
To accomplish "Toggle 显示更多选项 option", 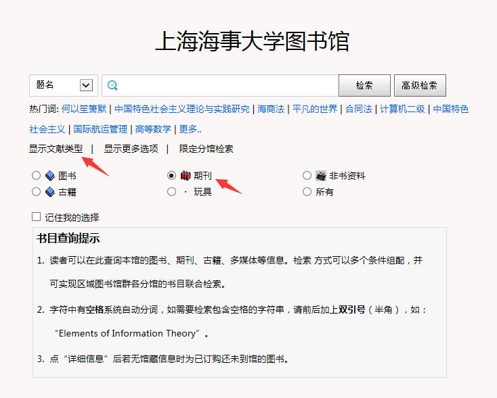I will click(x=131, y=149).
